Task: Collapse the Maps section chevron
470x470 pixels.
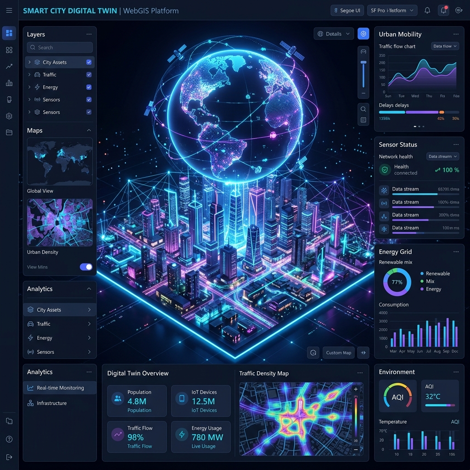Action: tap(89, 130)
